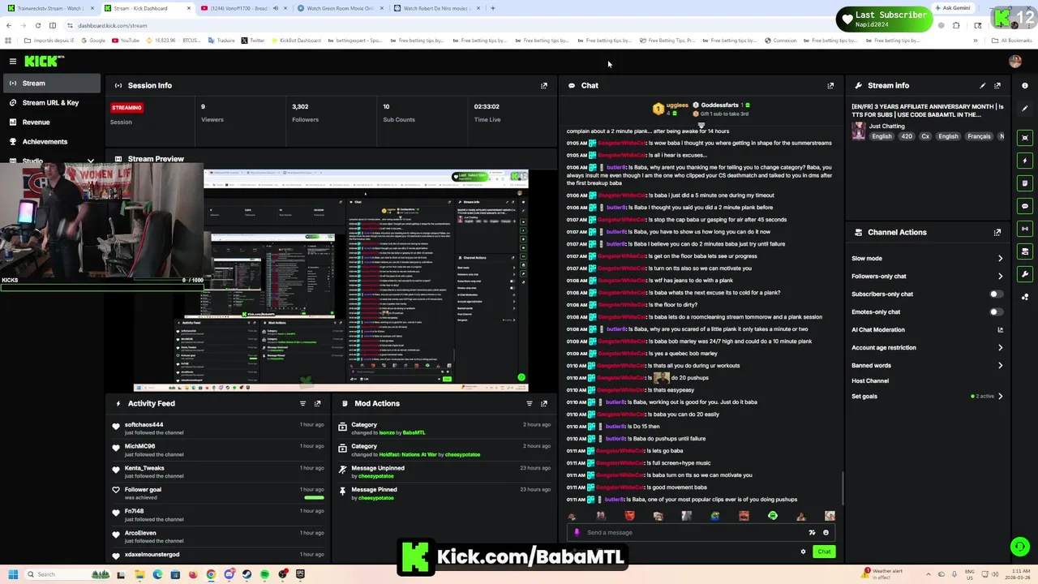Click the translate icon in chat input
Image resolution: width=1038 pixels, height=584 pixels.
(x=812, y=533)
